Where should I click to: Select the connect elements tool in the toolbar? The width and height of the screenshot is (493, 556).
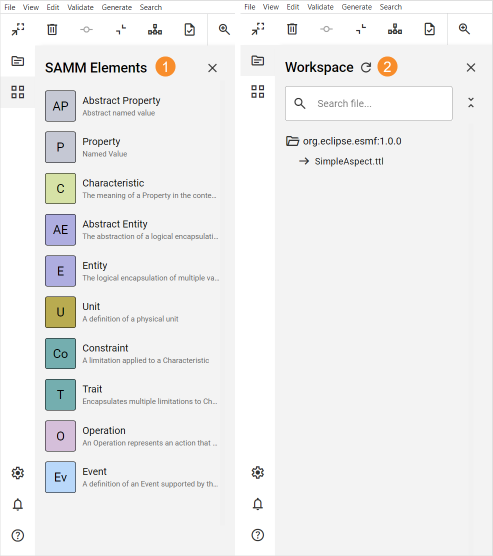86,29
